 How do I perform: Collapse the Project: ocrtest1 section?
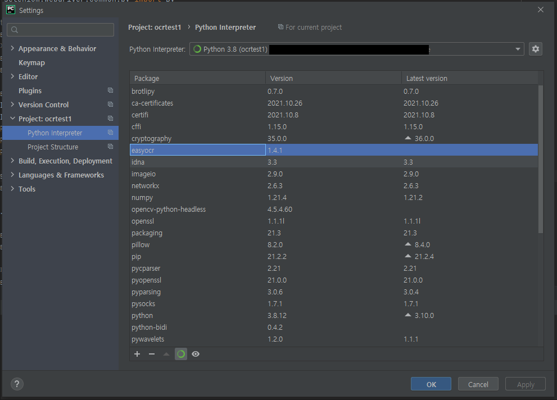point(12,118)
